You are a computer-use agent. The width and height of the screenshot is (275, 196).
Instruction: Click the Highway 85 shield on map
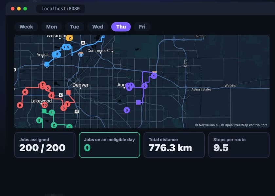pos(77,111)
